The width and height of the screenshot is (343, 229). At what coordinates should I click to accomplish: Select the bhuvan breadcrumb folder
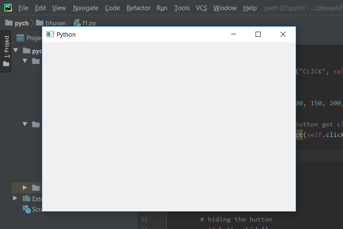(51, 23)
